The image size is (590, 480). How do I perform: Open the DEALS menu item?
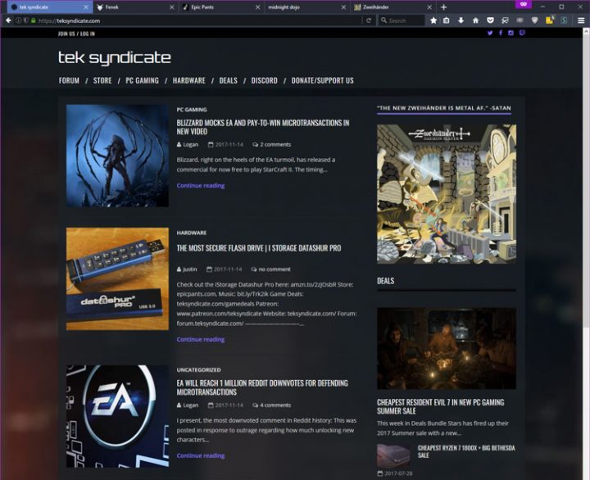(x=229, y=80)
